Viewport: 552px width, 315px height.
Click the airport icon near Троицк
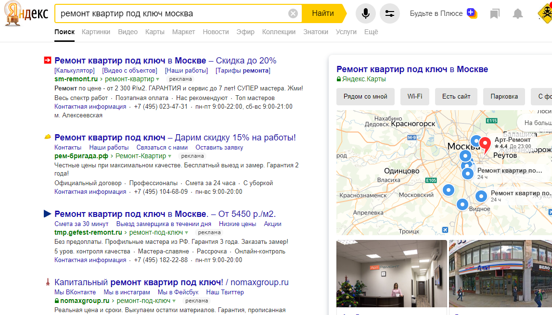point(445,230)
